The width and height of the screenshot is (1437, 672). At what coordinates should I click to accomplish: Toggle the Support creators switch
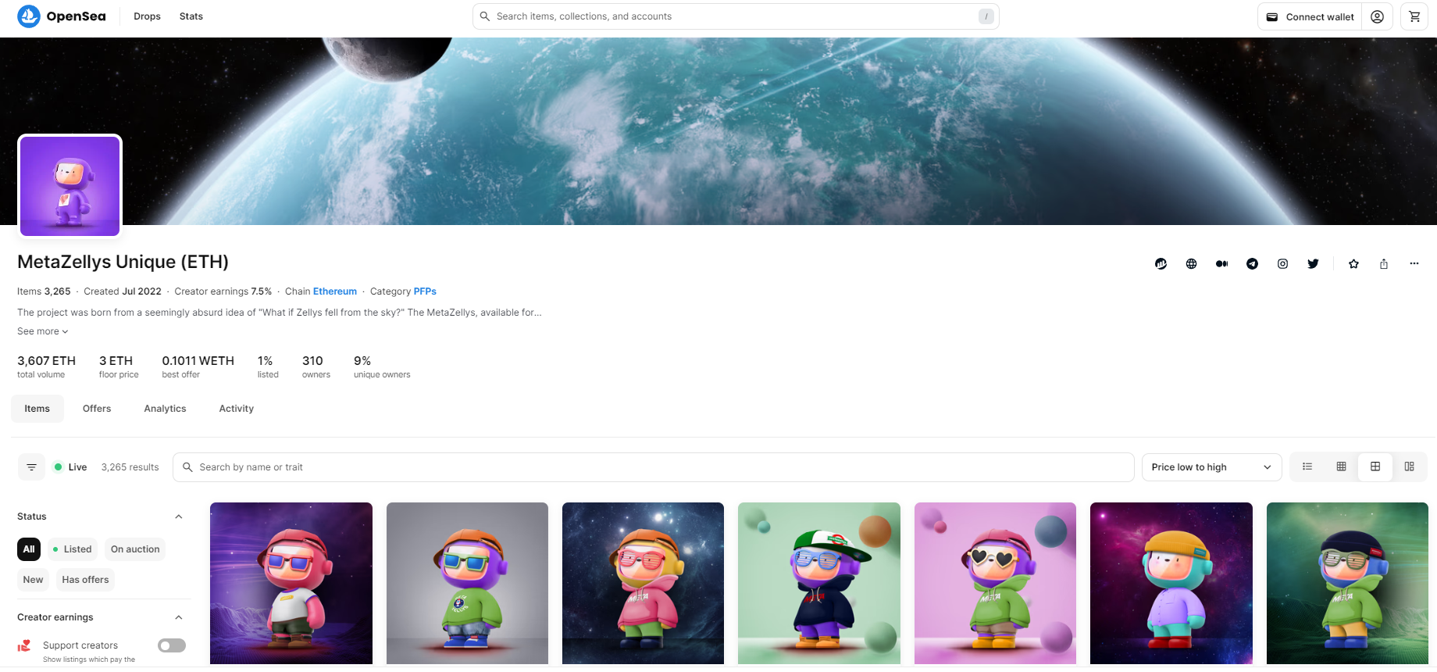[172, 645]
